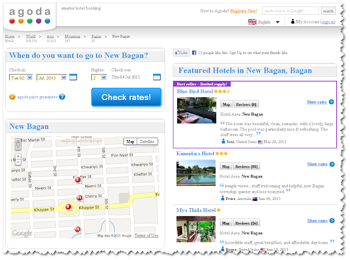Open the Kumudara Hotel title link
350x260 pixels.
[x=195, y=153]
